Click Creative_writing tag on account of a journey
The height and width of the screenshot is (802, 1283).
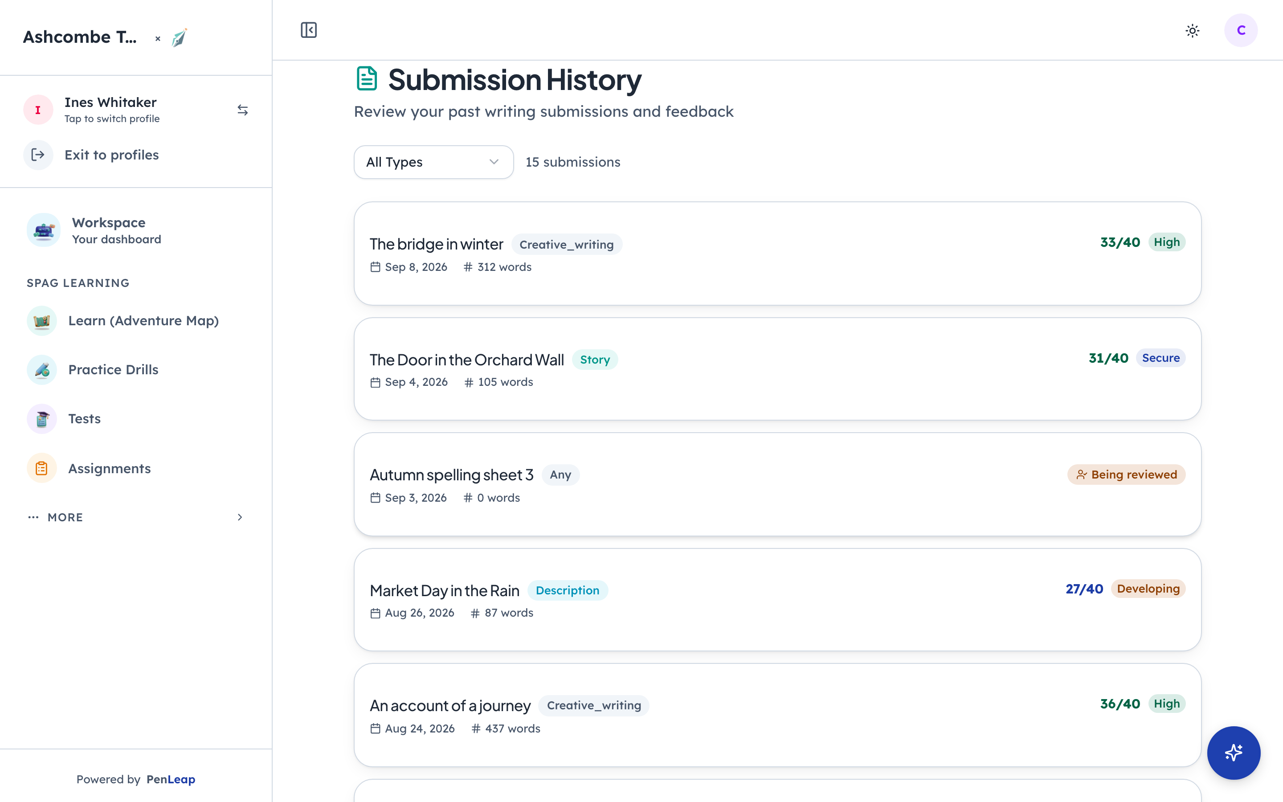(594, 705)
